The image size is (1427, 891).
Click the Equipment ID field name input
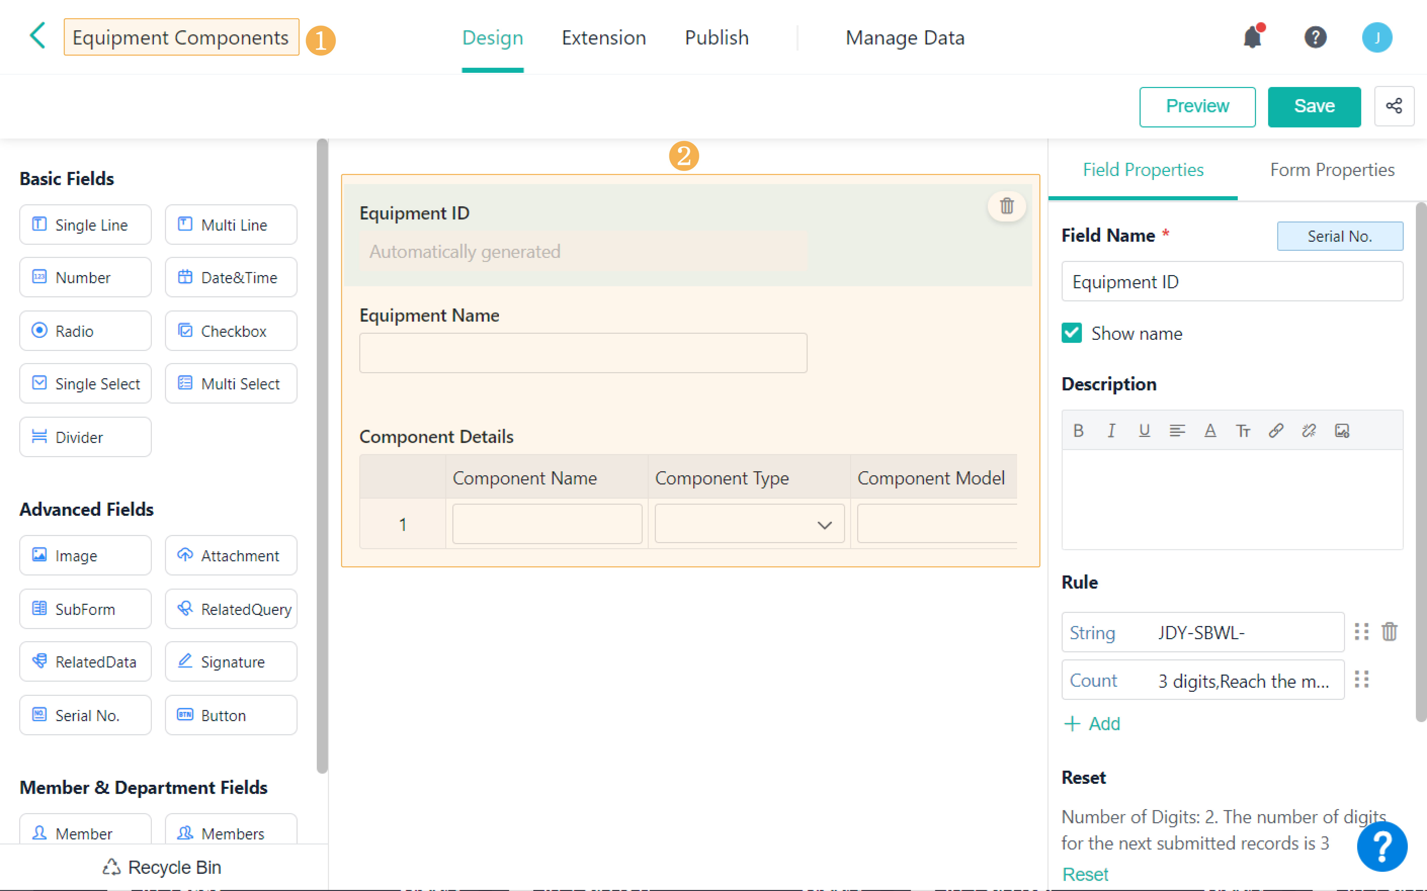coord(1232,282)
